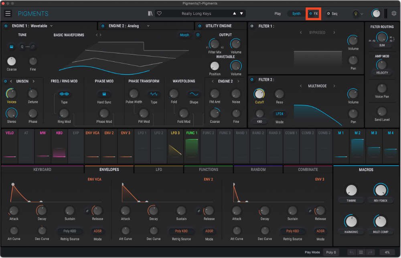
Task: Toggle Unison power button
Action: click(x=5, y=81)
